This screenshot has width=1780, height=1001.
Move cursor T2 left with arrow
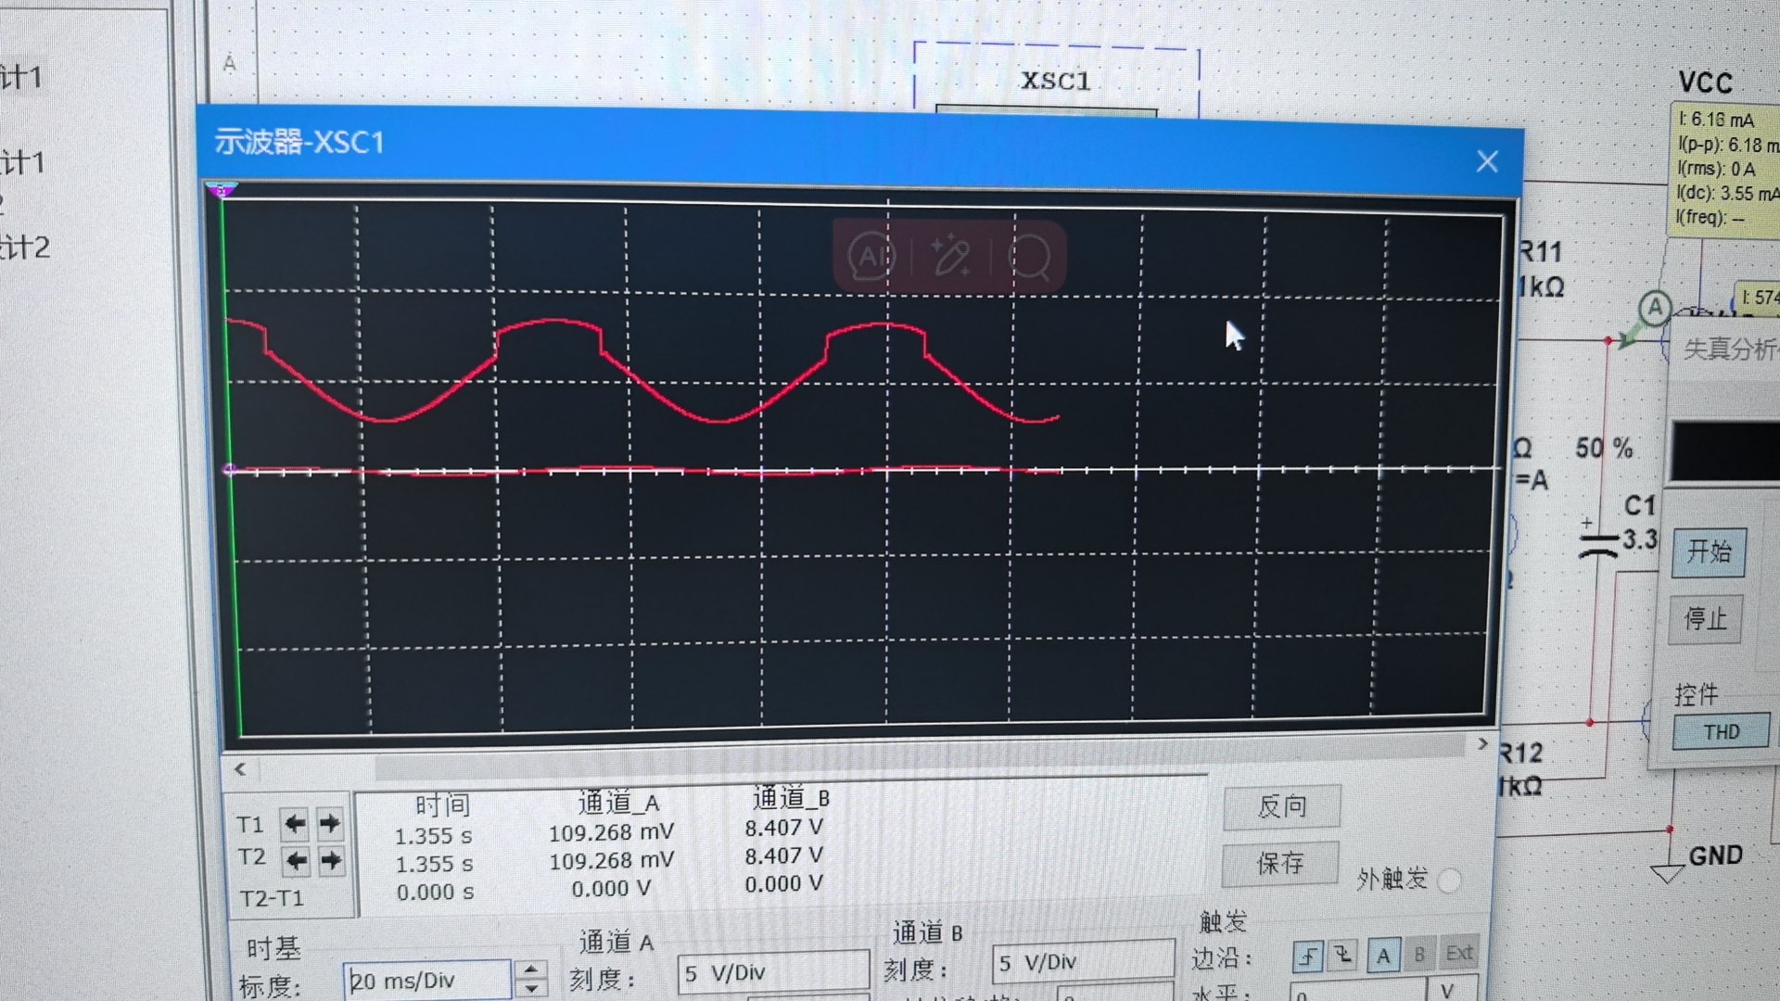point(296,861)
